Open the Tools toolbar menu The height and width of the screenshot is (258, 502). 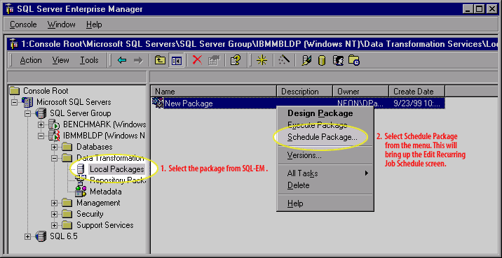pos(89,60)
